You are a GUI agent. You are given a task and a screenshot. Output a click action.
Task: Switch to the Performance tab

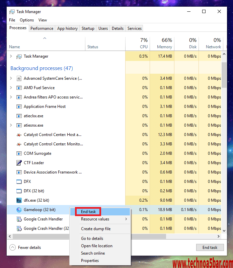42,28
